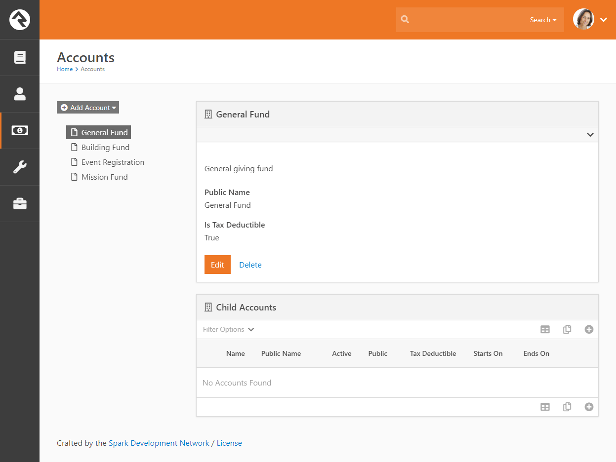Expand the General Fund panel chevron

point(590,135)
